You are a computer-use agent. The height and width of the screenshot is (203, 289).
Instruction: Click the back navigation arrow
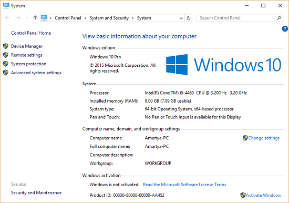7,18
